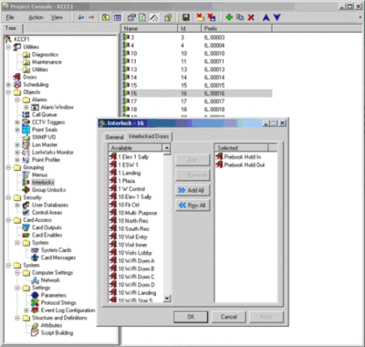Click the green plus Add toolbar icon
The width and height of the screenshot is (365, 347).
tap(229, 17)
